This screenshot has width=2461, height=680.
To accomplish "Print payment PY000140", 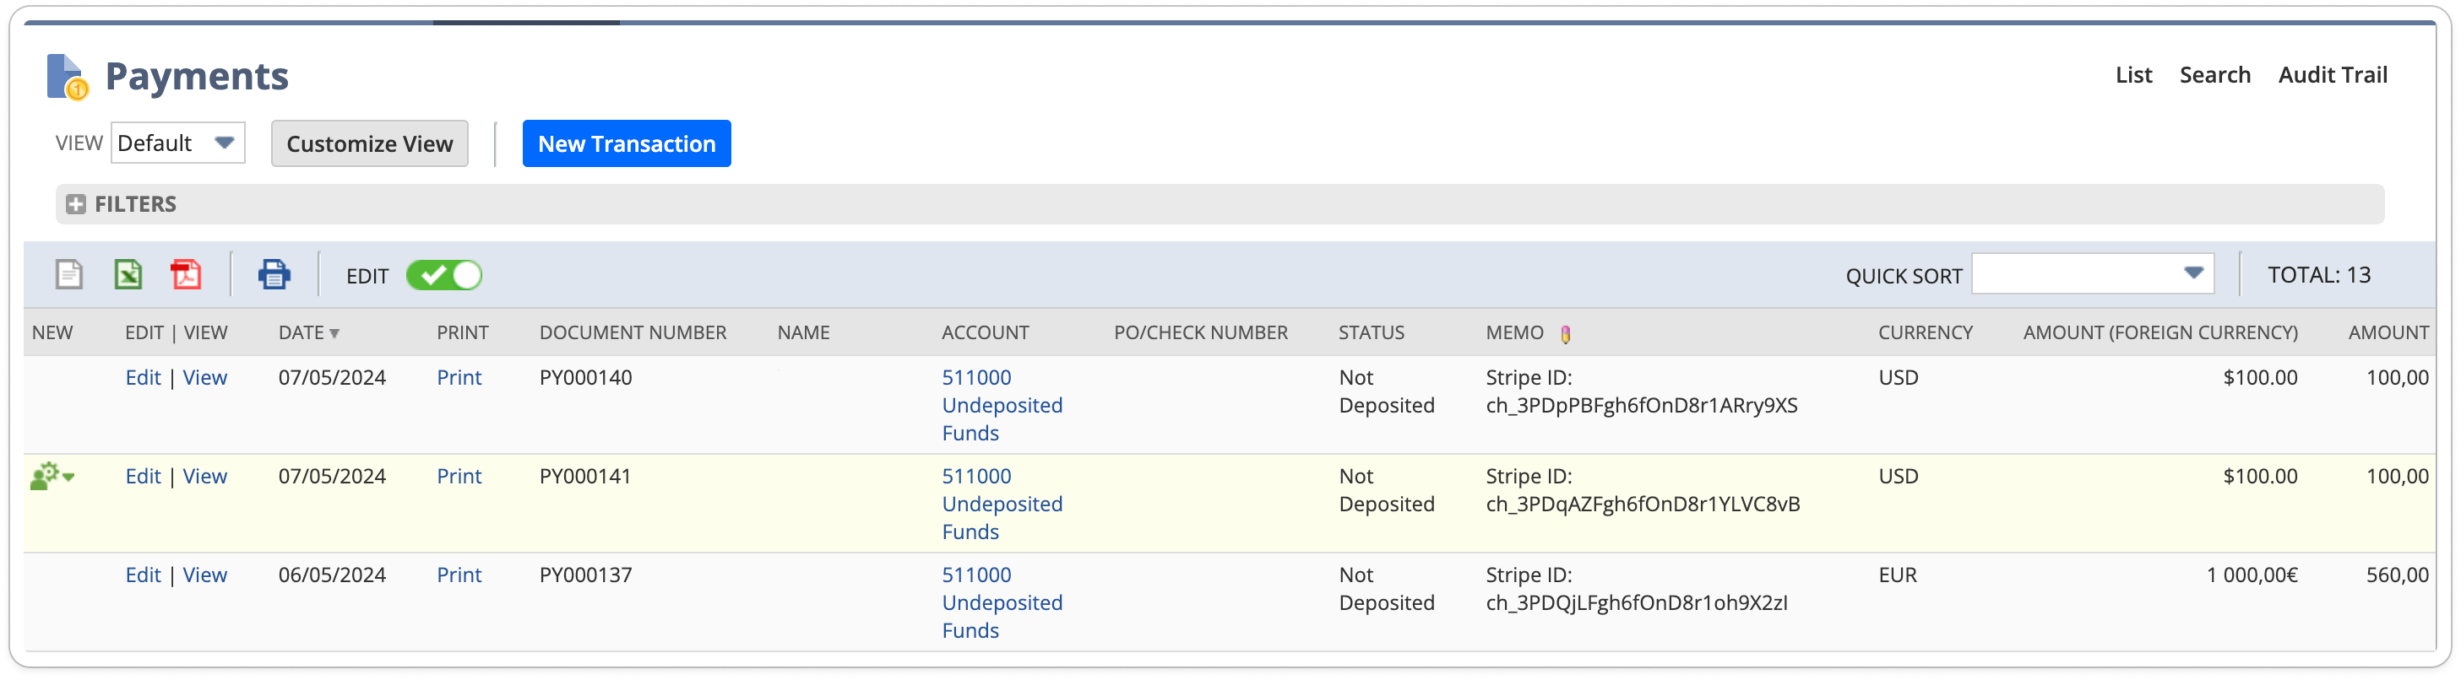I will point(459,378).
